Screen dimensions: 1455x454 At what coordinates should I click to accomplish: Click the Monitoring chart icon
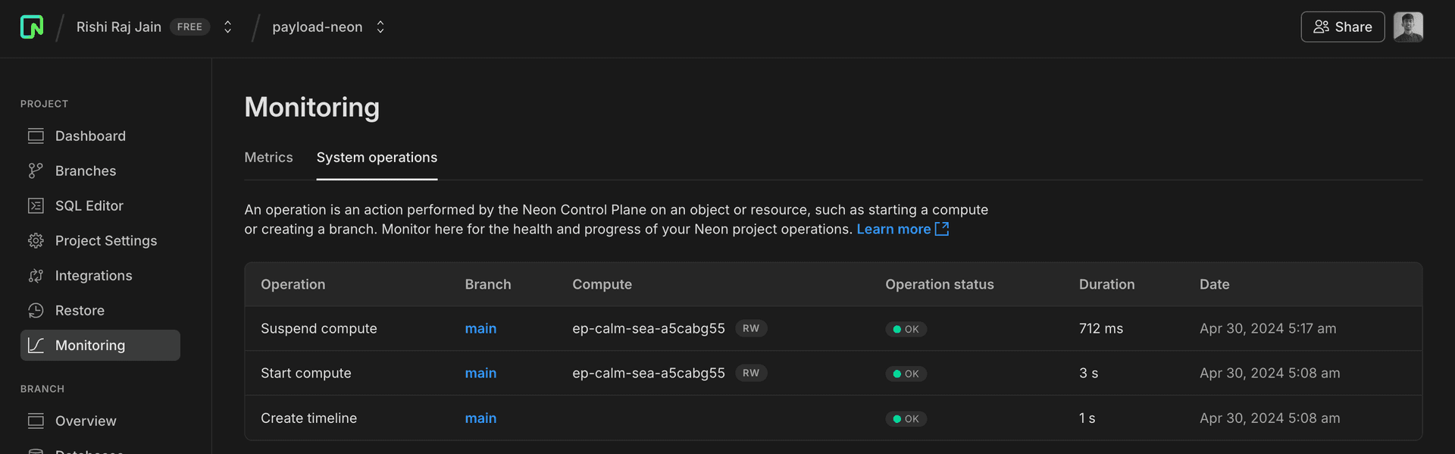pyautogui.click(x=36, y=345)
